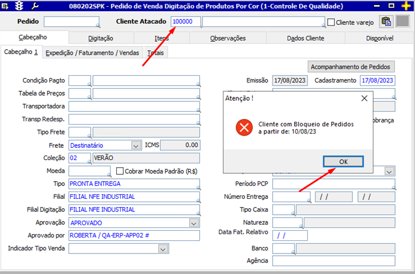This screenshot has height=274, width=415.
Task: Open lookup icon on Filial field
Action: 198,201
